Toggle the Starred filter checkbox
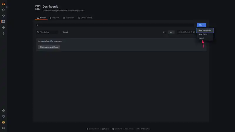Viewport: 235px width, 132px height. [x=65, y=32]
